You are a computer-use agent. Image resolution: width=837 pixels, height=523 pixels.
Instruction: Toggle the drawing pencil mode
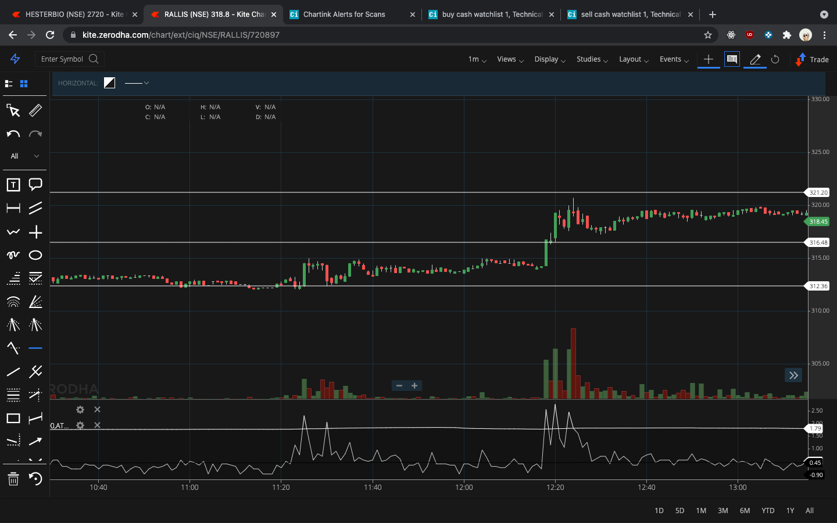pyautogui.click(x=754, y=59)
